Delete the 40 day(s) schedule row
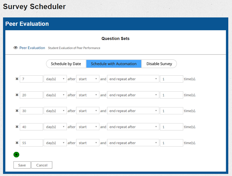Image resolution: width=232 pixels, height=176 pixels. (17, 127)
